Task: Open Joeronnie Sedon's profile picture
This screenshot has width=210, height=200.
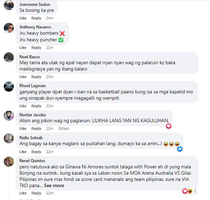Action: pyautogui.click(x=9, y=5)
